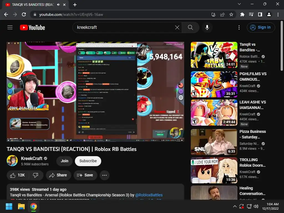Open File Explorer from taskbar
Screen dimensions: 284x213
click(x=21, y=206)
